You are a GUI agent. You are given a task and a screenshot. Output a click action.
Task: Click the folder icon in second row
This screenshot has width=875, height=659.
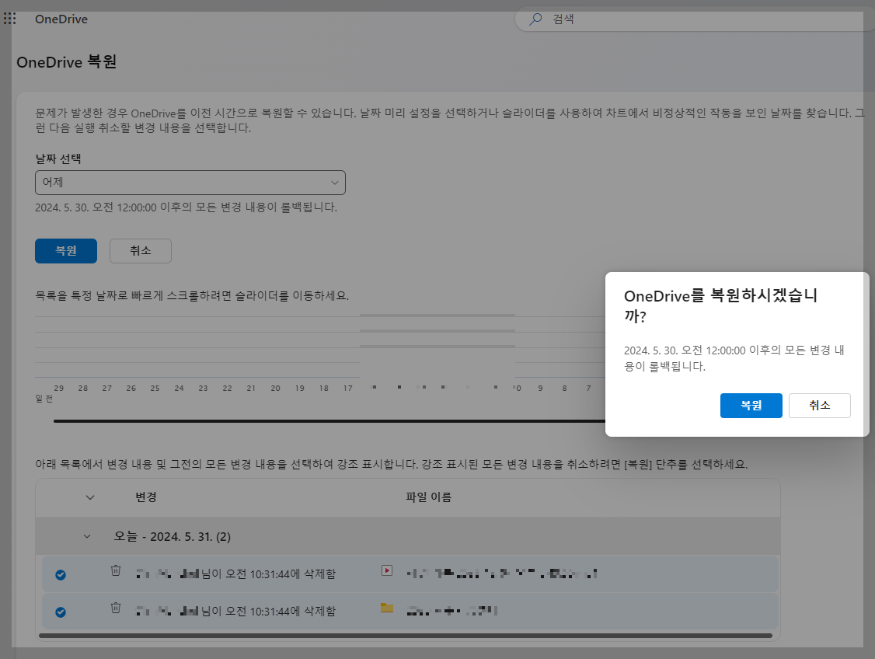pyautogui.click(x=387, y=608)
